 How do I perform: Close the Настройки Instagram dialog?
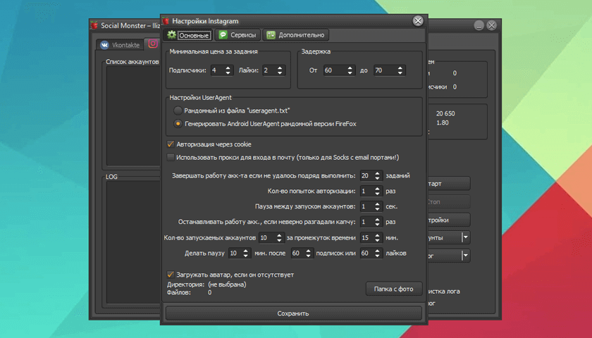(x=417, y=20)
